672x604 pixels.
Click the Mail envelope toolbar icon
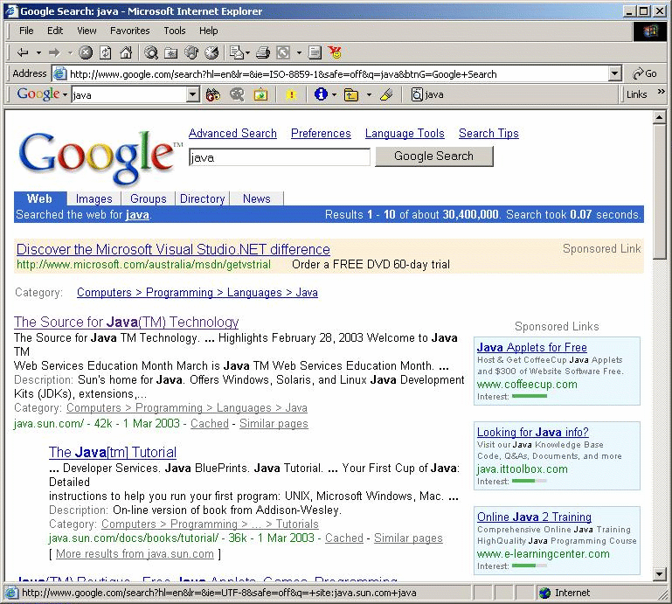pos(236,52)
